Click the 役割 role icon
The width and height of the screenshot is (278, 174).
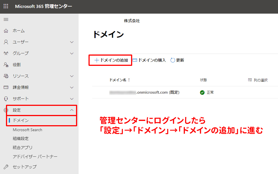coord(6,64)
